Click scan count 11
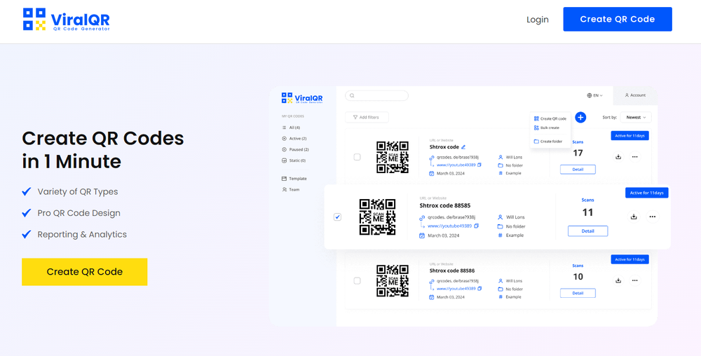Image resolution: width=701 pixels, height=356 pixels. [587, 212]
